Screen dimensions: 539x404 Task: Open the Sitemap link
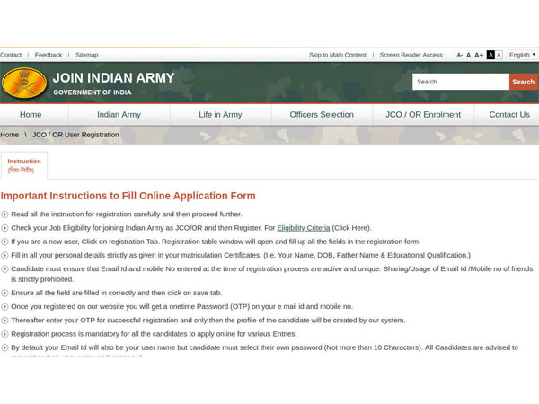[86, 55]
